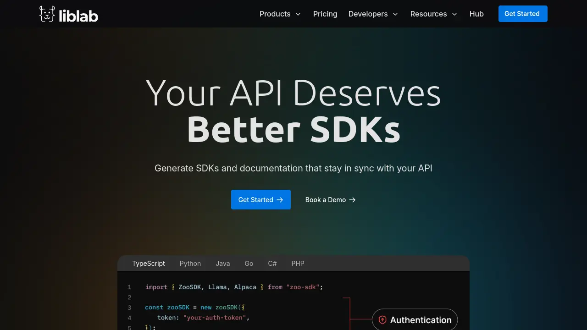The height and width of the screenshot is (330, 587).
Task: Follow the Book a Demo link text
Action: pos(326,200)
